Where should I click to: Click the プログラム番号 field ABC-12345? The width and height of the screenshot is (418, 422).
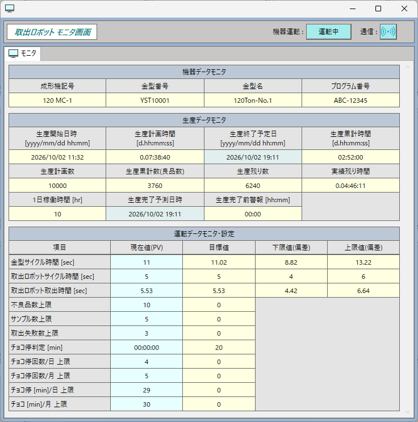[350, 101]
